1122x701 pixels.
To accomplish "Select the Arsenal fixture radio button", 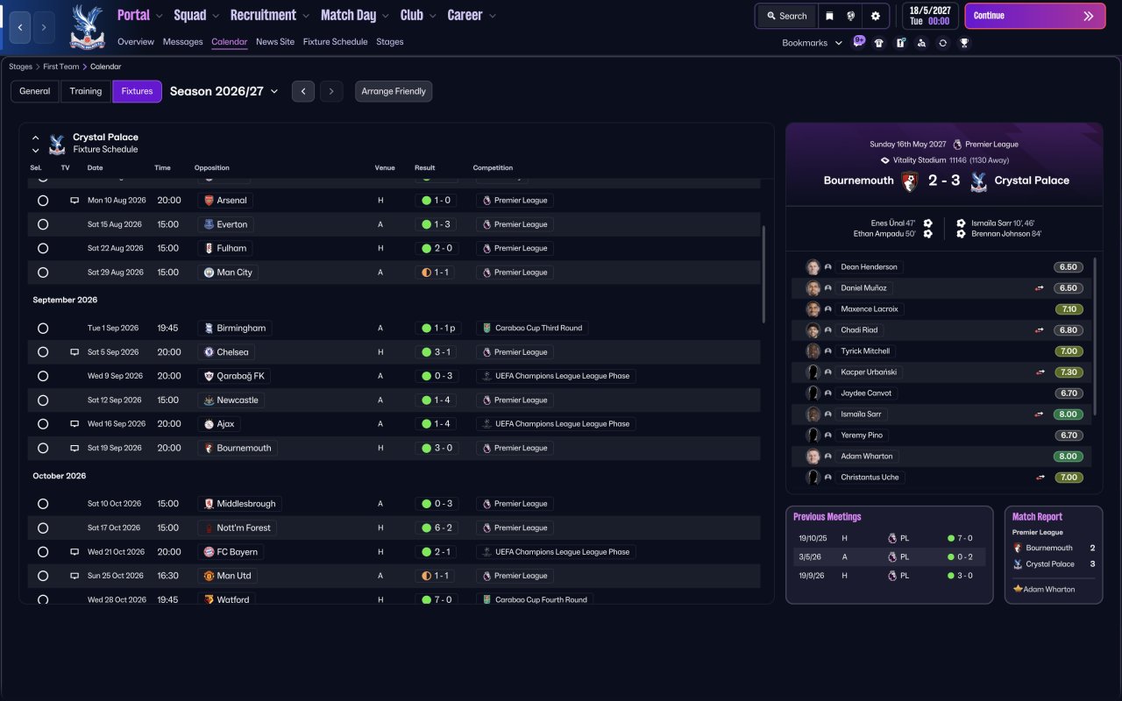I will coord(42,201).
